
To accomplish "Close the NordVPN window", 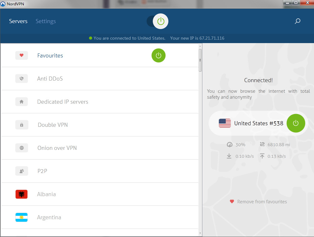I will click(x=307, y=3).
